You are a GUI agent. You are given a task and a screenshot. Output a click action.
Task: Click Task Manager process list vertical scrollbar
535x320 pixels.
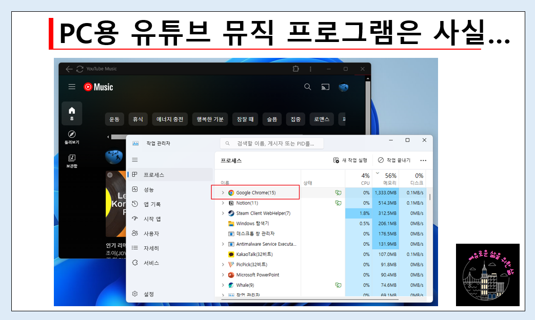(x=429, y=197)
